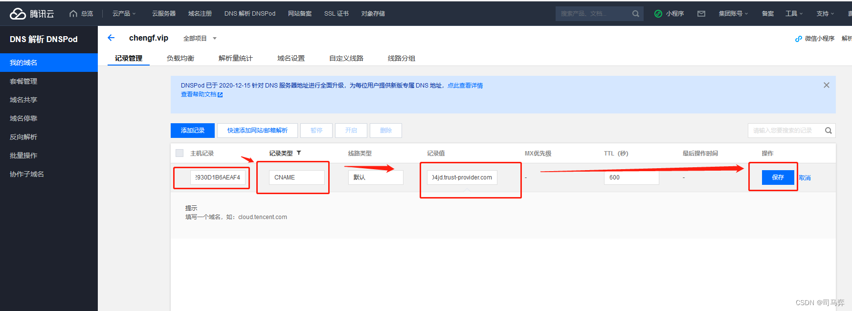Open the 全部项目 project dropdown
852x311 pixels.
[200, 38]
